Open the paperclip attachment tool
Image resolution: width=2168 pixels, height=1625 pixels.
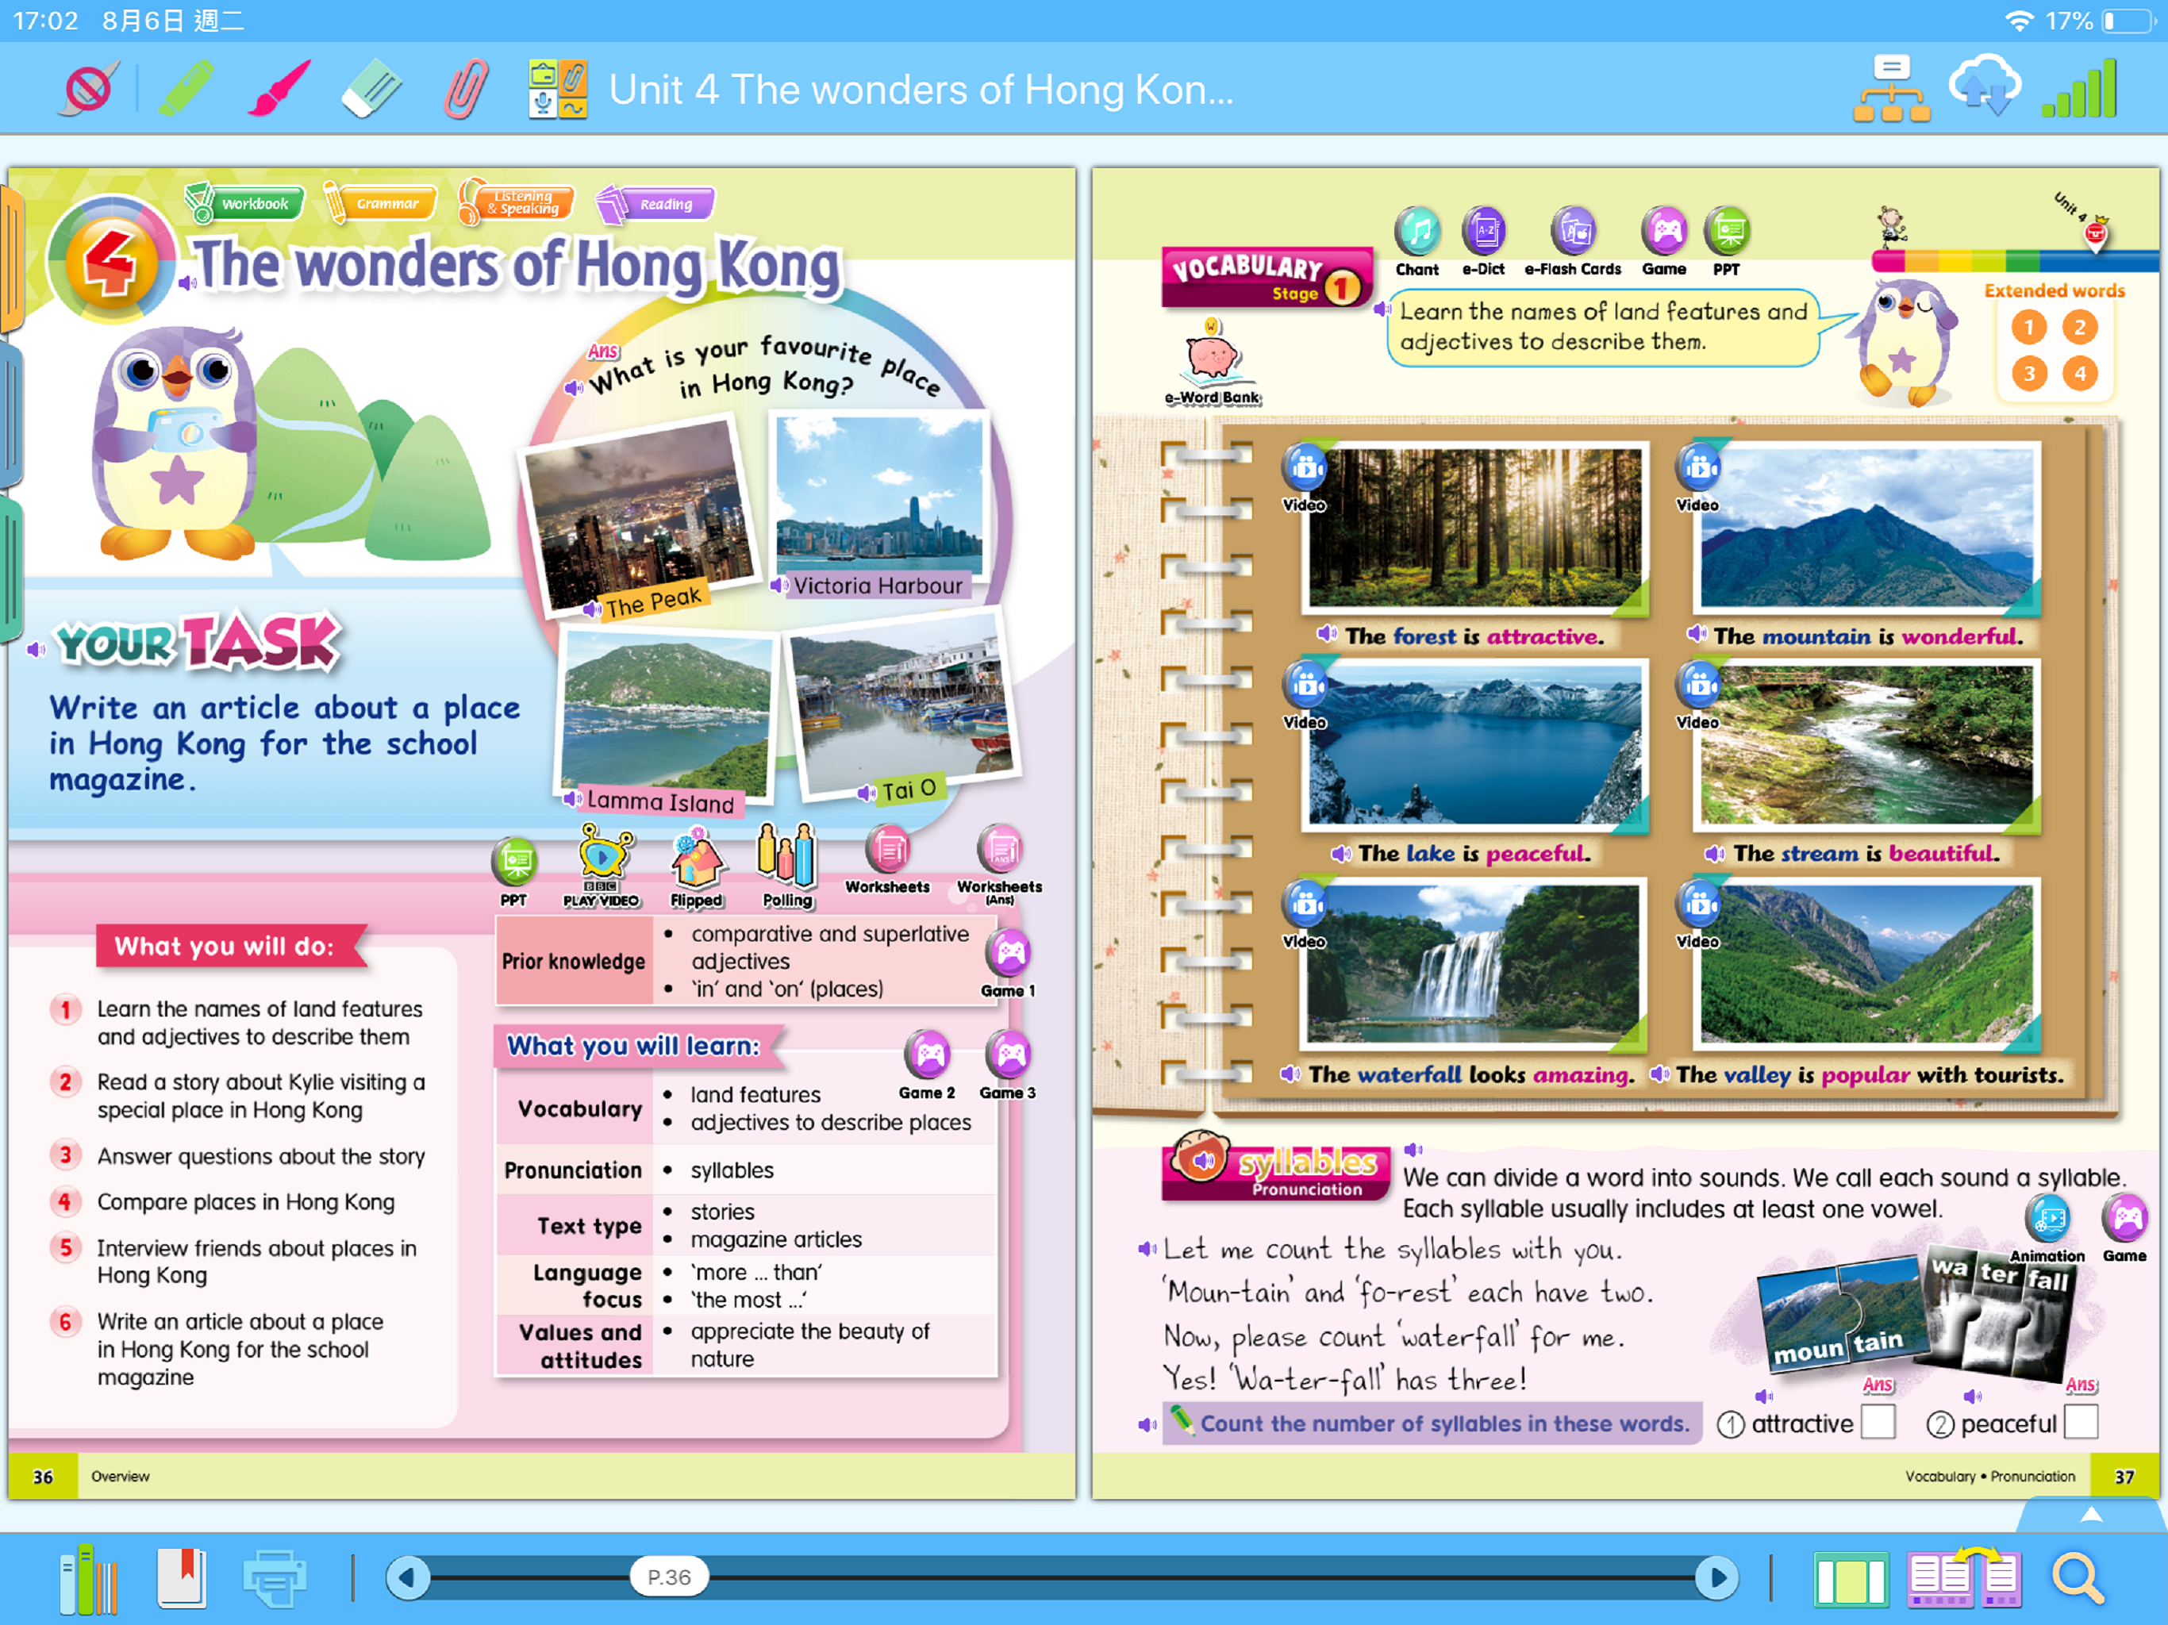click(466, 89)
